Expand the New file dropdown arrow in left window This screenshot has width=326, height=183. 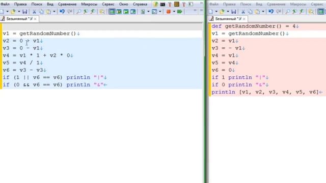pos(7,12)
